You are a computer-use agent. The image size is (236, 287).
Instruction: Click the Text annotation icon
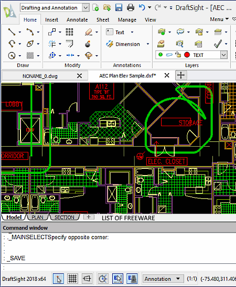coord(110,32)
